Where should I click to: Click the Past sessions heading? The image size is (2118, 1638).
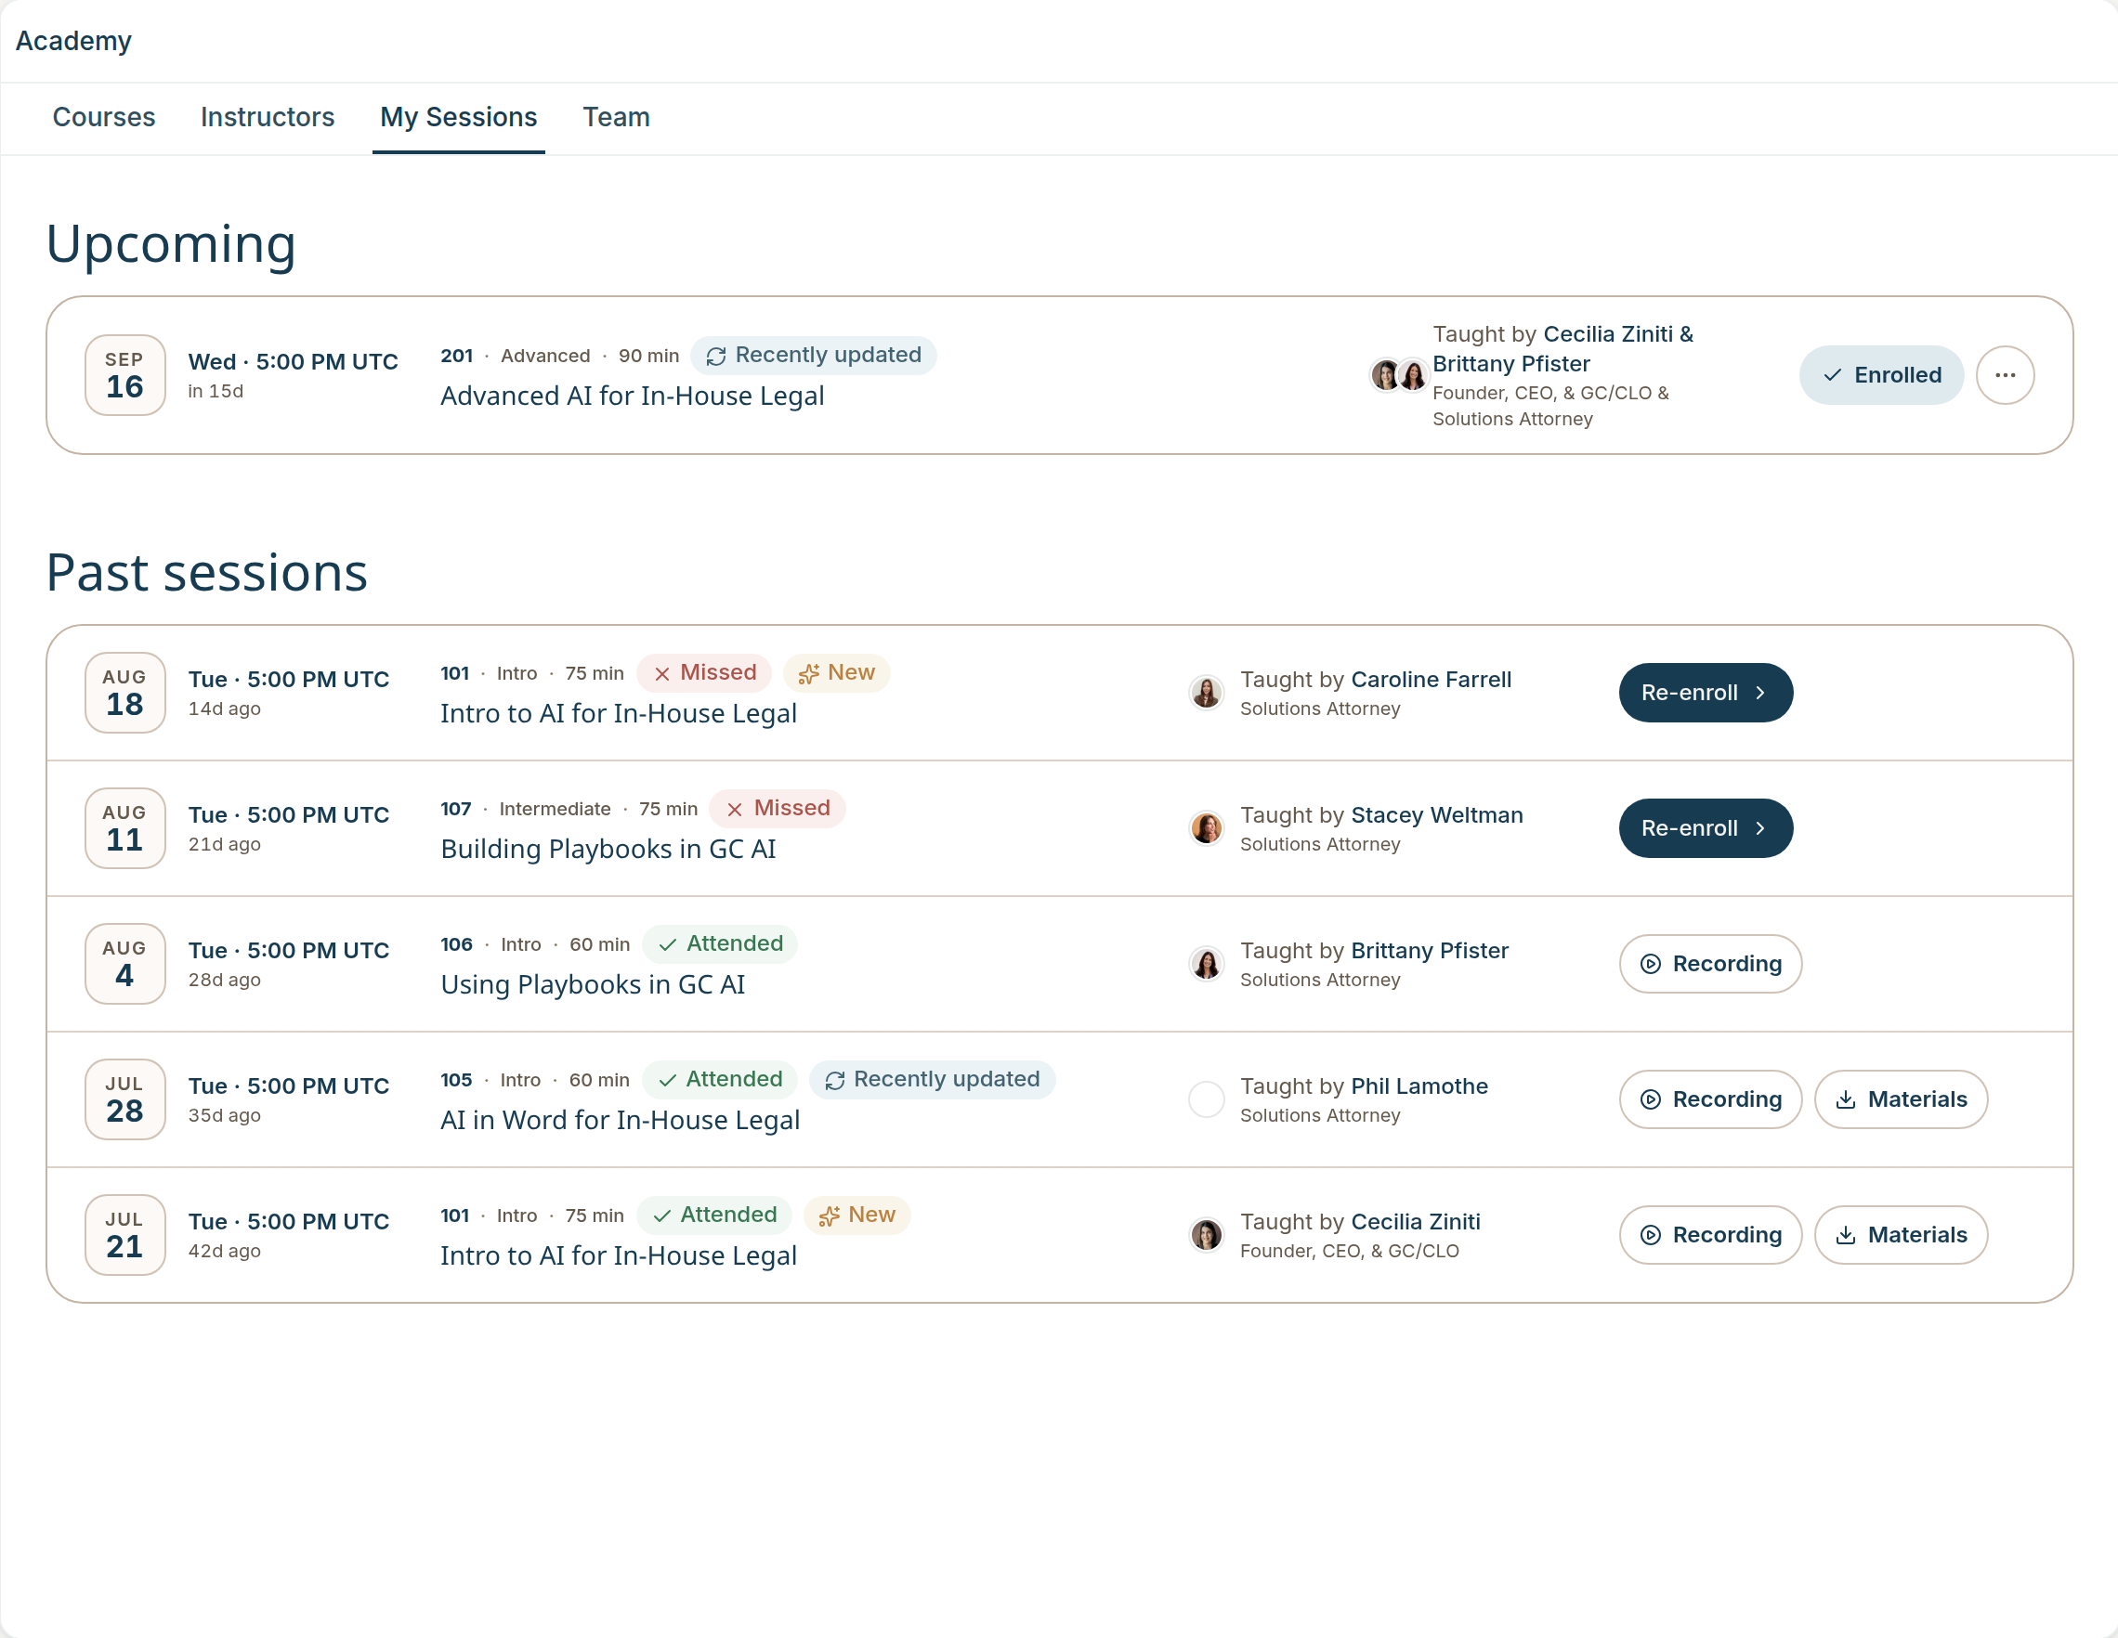point(206,573)
